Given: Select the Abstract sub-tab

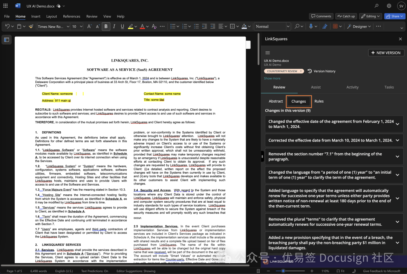Looking at the screenshot, I should tap(275, 101).
